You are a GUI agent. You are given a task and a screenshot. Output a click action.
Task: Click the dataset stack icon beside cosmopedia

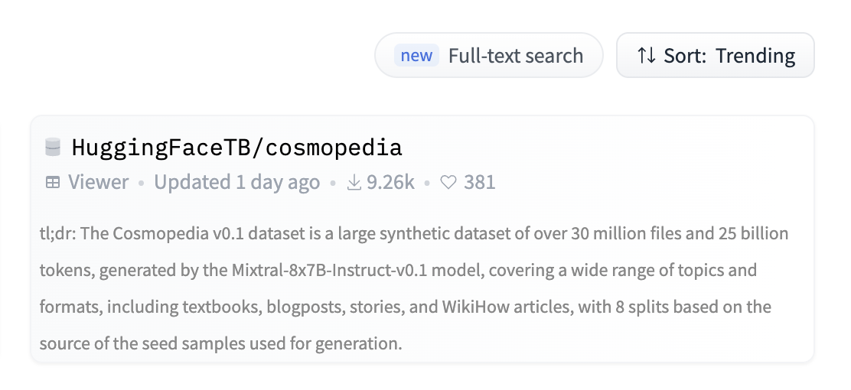53,147
